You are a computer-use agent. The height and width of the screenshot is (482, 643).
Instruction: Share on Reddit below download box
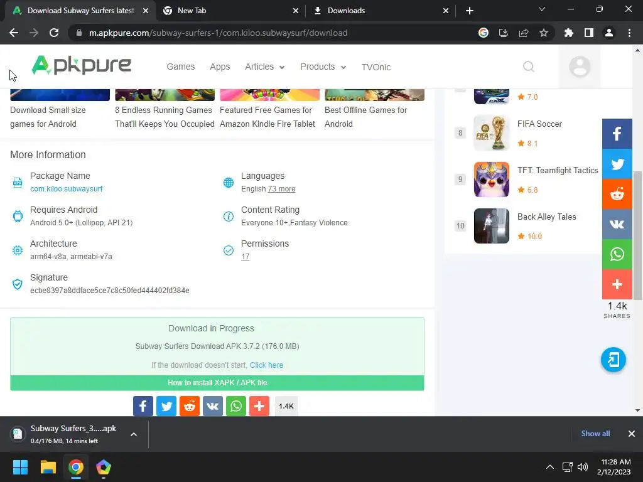[190, 406]
